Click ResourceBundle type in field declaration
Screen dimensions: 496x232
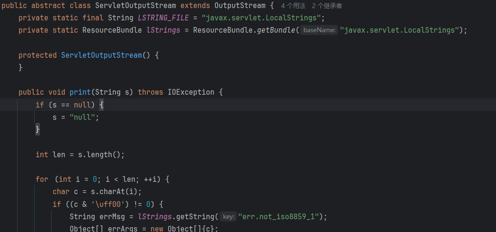point(112,30)
